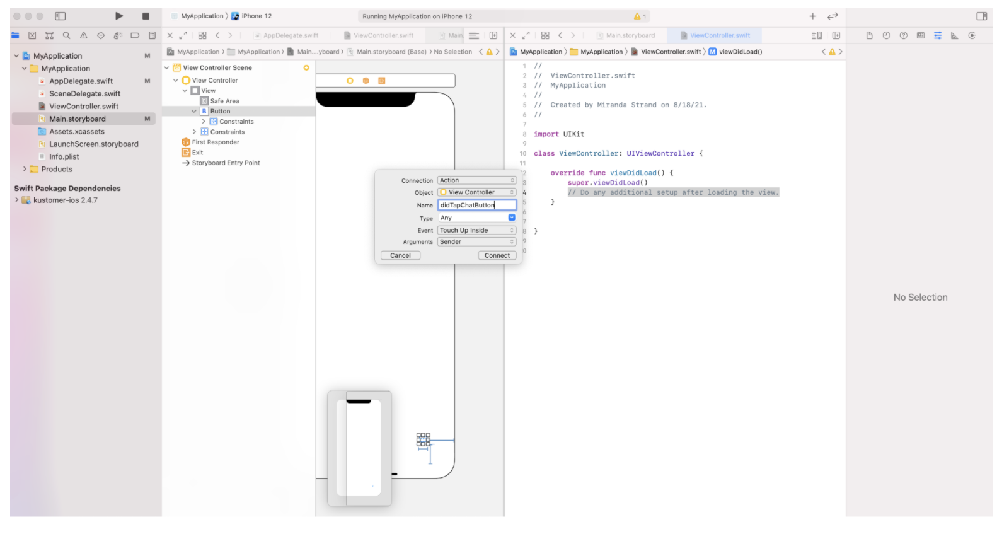Open the Type combo box arrow
The width and height of the screenshot is (997, 546).
(512, 218)
